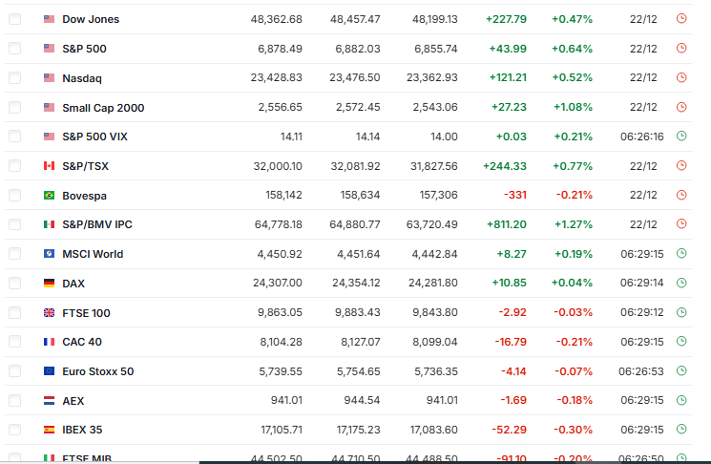The image size is (711, 464).
Task: Click the green open-market clock for DAX
Action: coord(681,283)
